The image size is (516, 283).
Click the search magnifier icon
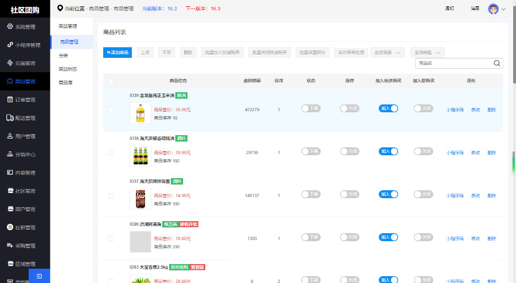tap(497, 64)
